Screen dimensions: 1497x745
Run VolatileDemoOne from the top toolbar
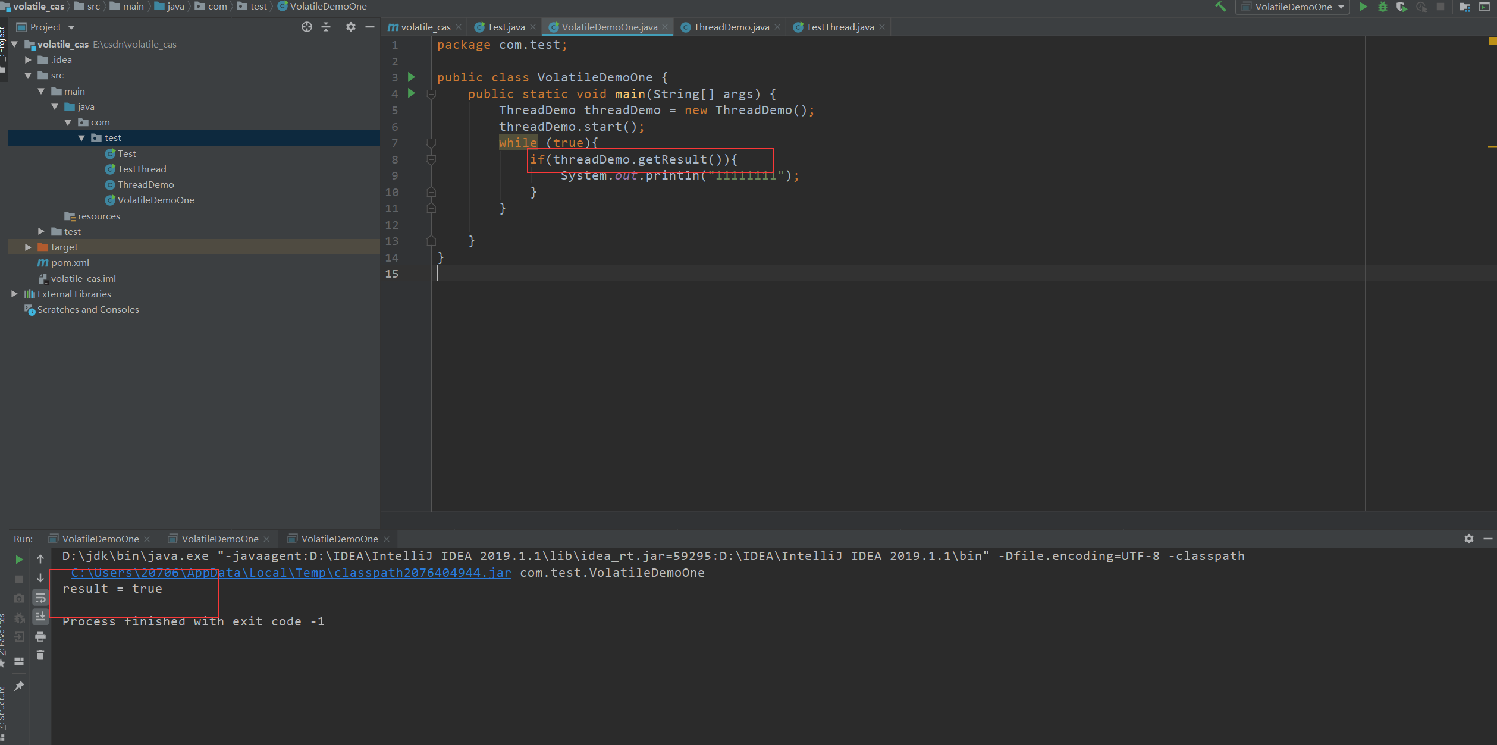[x=1363, y=7]
